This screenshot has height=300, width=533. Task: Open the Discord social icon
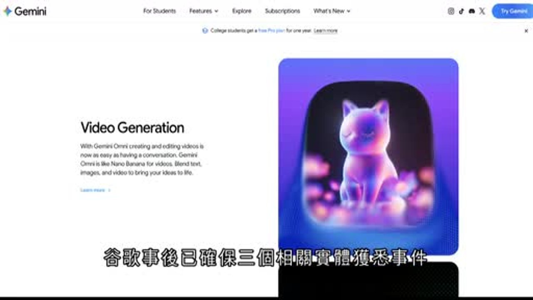472,11
